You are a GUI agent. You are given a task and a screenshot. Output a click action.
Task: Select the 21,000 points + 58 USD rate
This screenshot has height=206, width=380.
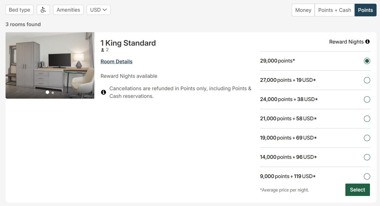click(x=367, y=119)
